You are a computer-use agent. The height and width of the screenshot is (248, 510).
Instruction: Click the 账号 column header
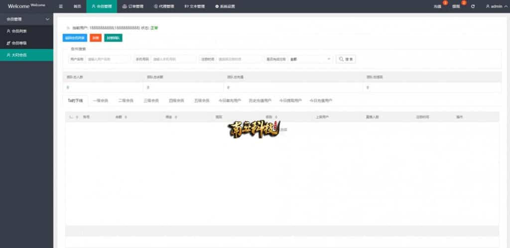click(86, 117)
